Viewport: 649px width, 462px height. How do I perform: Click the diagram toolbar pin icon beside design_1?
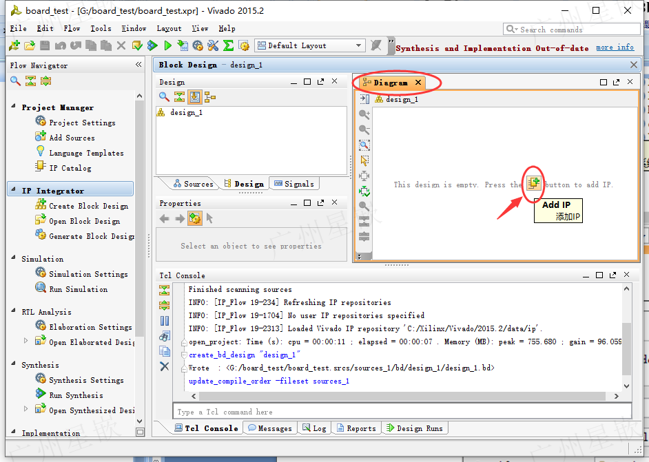tap(364, 99)
